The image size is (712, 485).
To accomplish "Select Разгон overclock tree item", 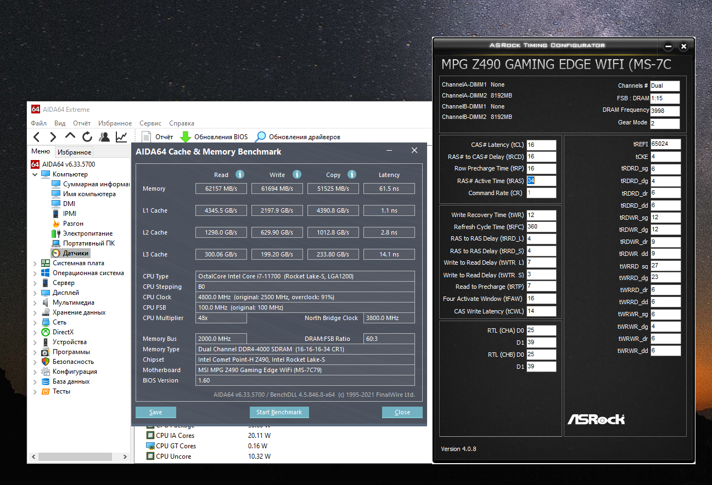I will (68, 224).
